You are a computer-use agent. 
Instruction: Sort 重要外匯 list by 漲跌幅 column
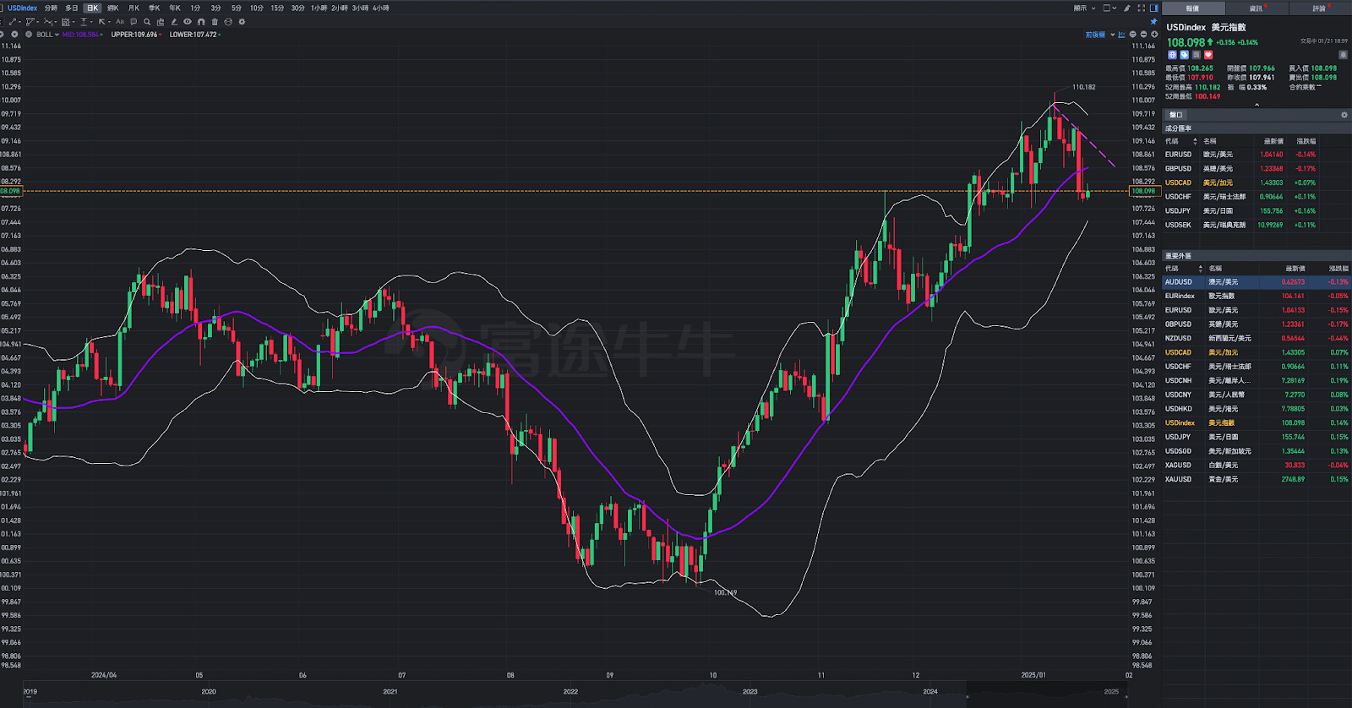tap(1338, 269)
